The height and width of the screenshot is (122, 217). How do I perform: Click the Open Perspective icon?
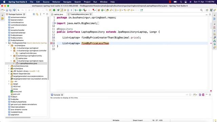(207, 10)
